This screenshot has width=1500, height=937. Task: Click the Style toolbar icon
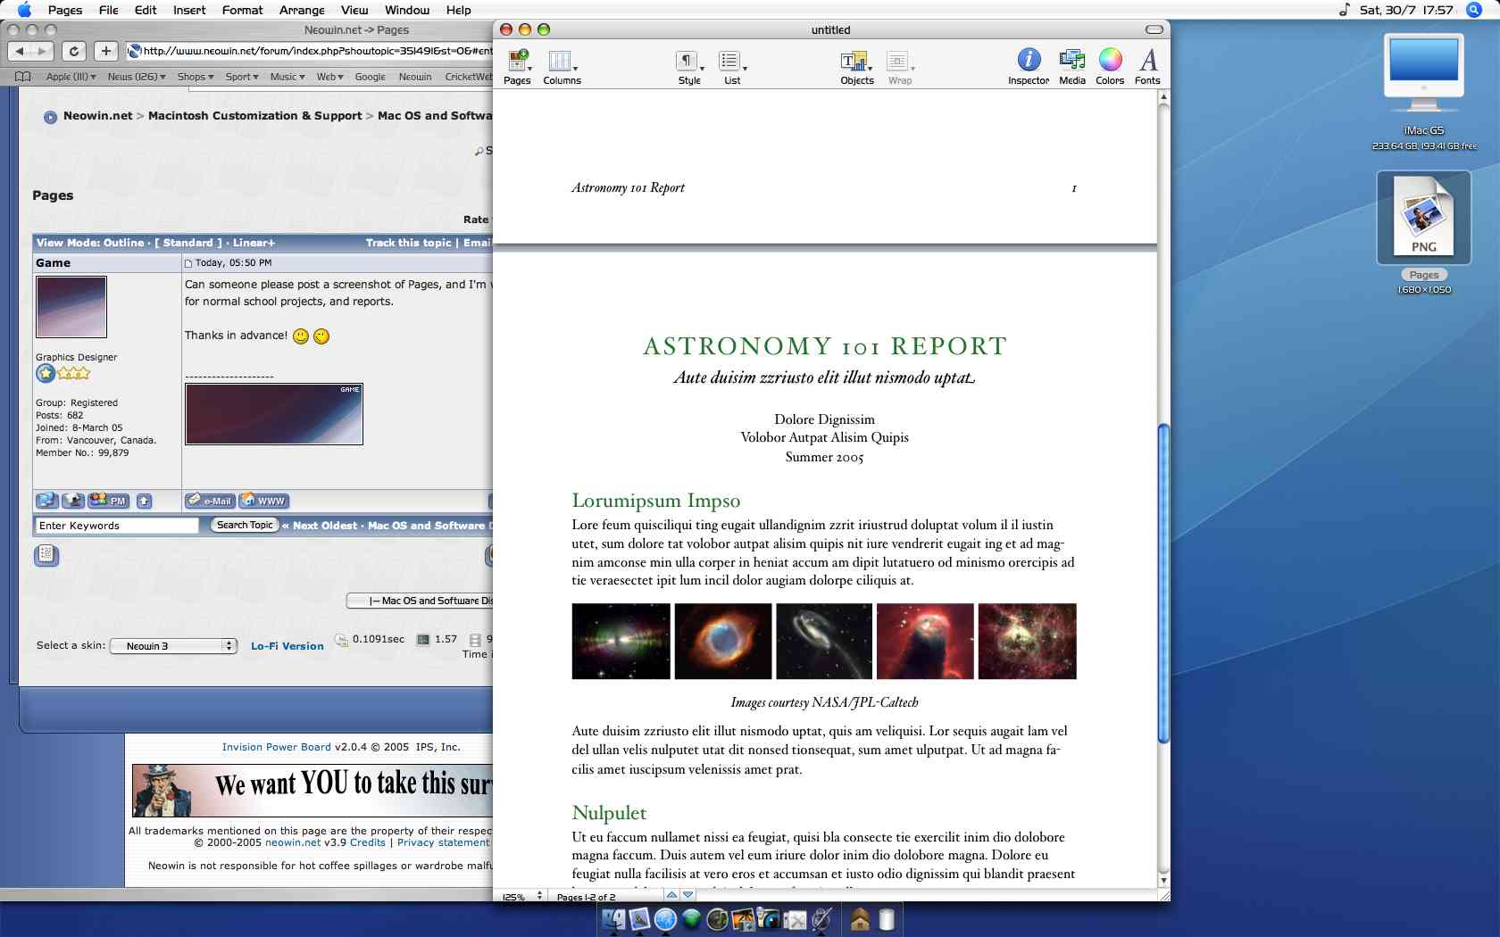pyautogui.click(x=686, y=62)
